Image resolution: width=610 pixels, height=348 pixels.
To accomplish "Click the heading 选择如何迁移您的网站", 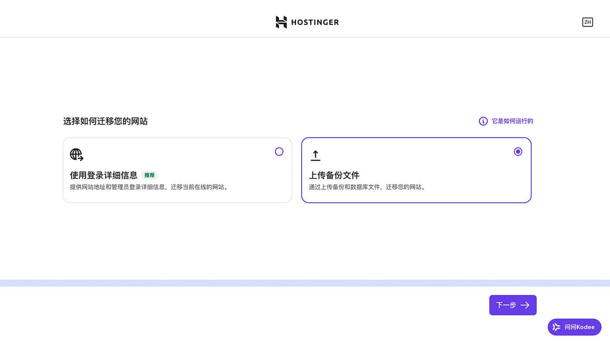I will (x=105, y=121).
